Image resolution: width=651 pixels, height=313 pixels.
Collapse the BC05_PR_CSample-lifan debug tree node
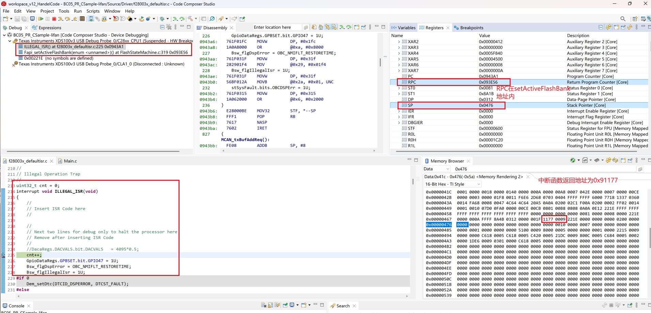(4, 35)
